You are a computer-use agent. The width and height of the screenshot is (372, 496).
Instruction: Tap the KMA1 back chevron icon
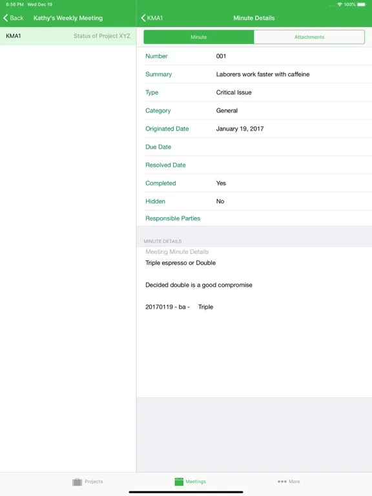click(143, 17)
